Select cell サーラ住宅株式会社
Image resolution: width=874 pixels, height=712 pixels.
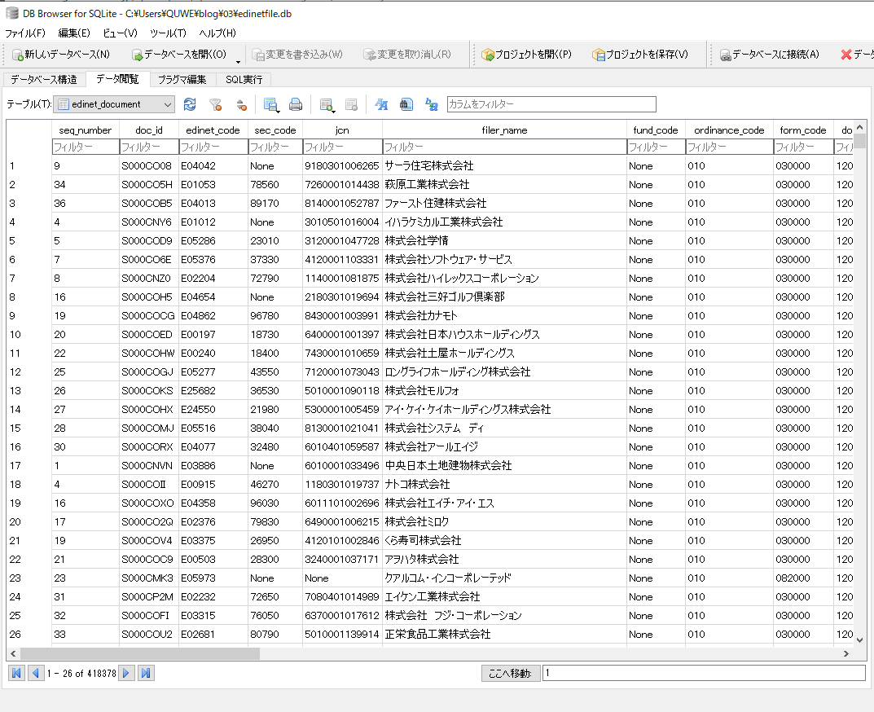pyautogui.click(x=504, y=165)
